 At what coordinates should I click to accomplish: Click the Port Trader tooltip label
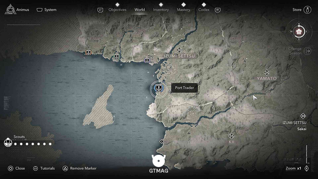point(184,88)
